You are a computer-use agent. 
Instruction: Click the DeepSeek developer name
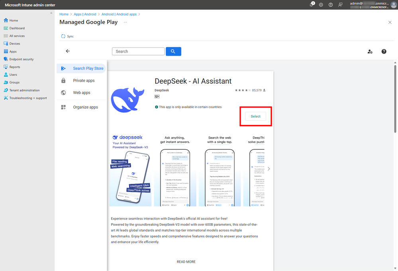tap(162, 90)
